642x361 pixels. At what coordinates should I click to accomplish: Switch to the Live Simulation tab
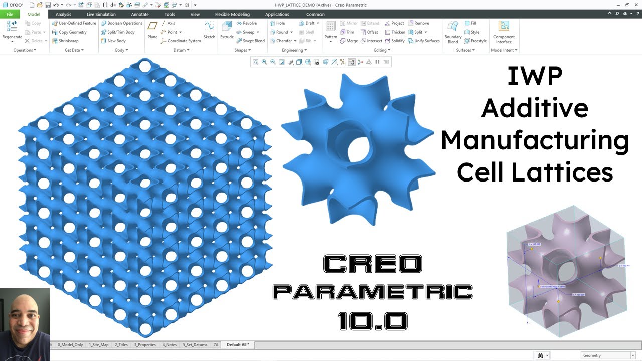tap(101, 14)
